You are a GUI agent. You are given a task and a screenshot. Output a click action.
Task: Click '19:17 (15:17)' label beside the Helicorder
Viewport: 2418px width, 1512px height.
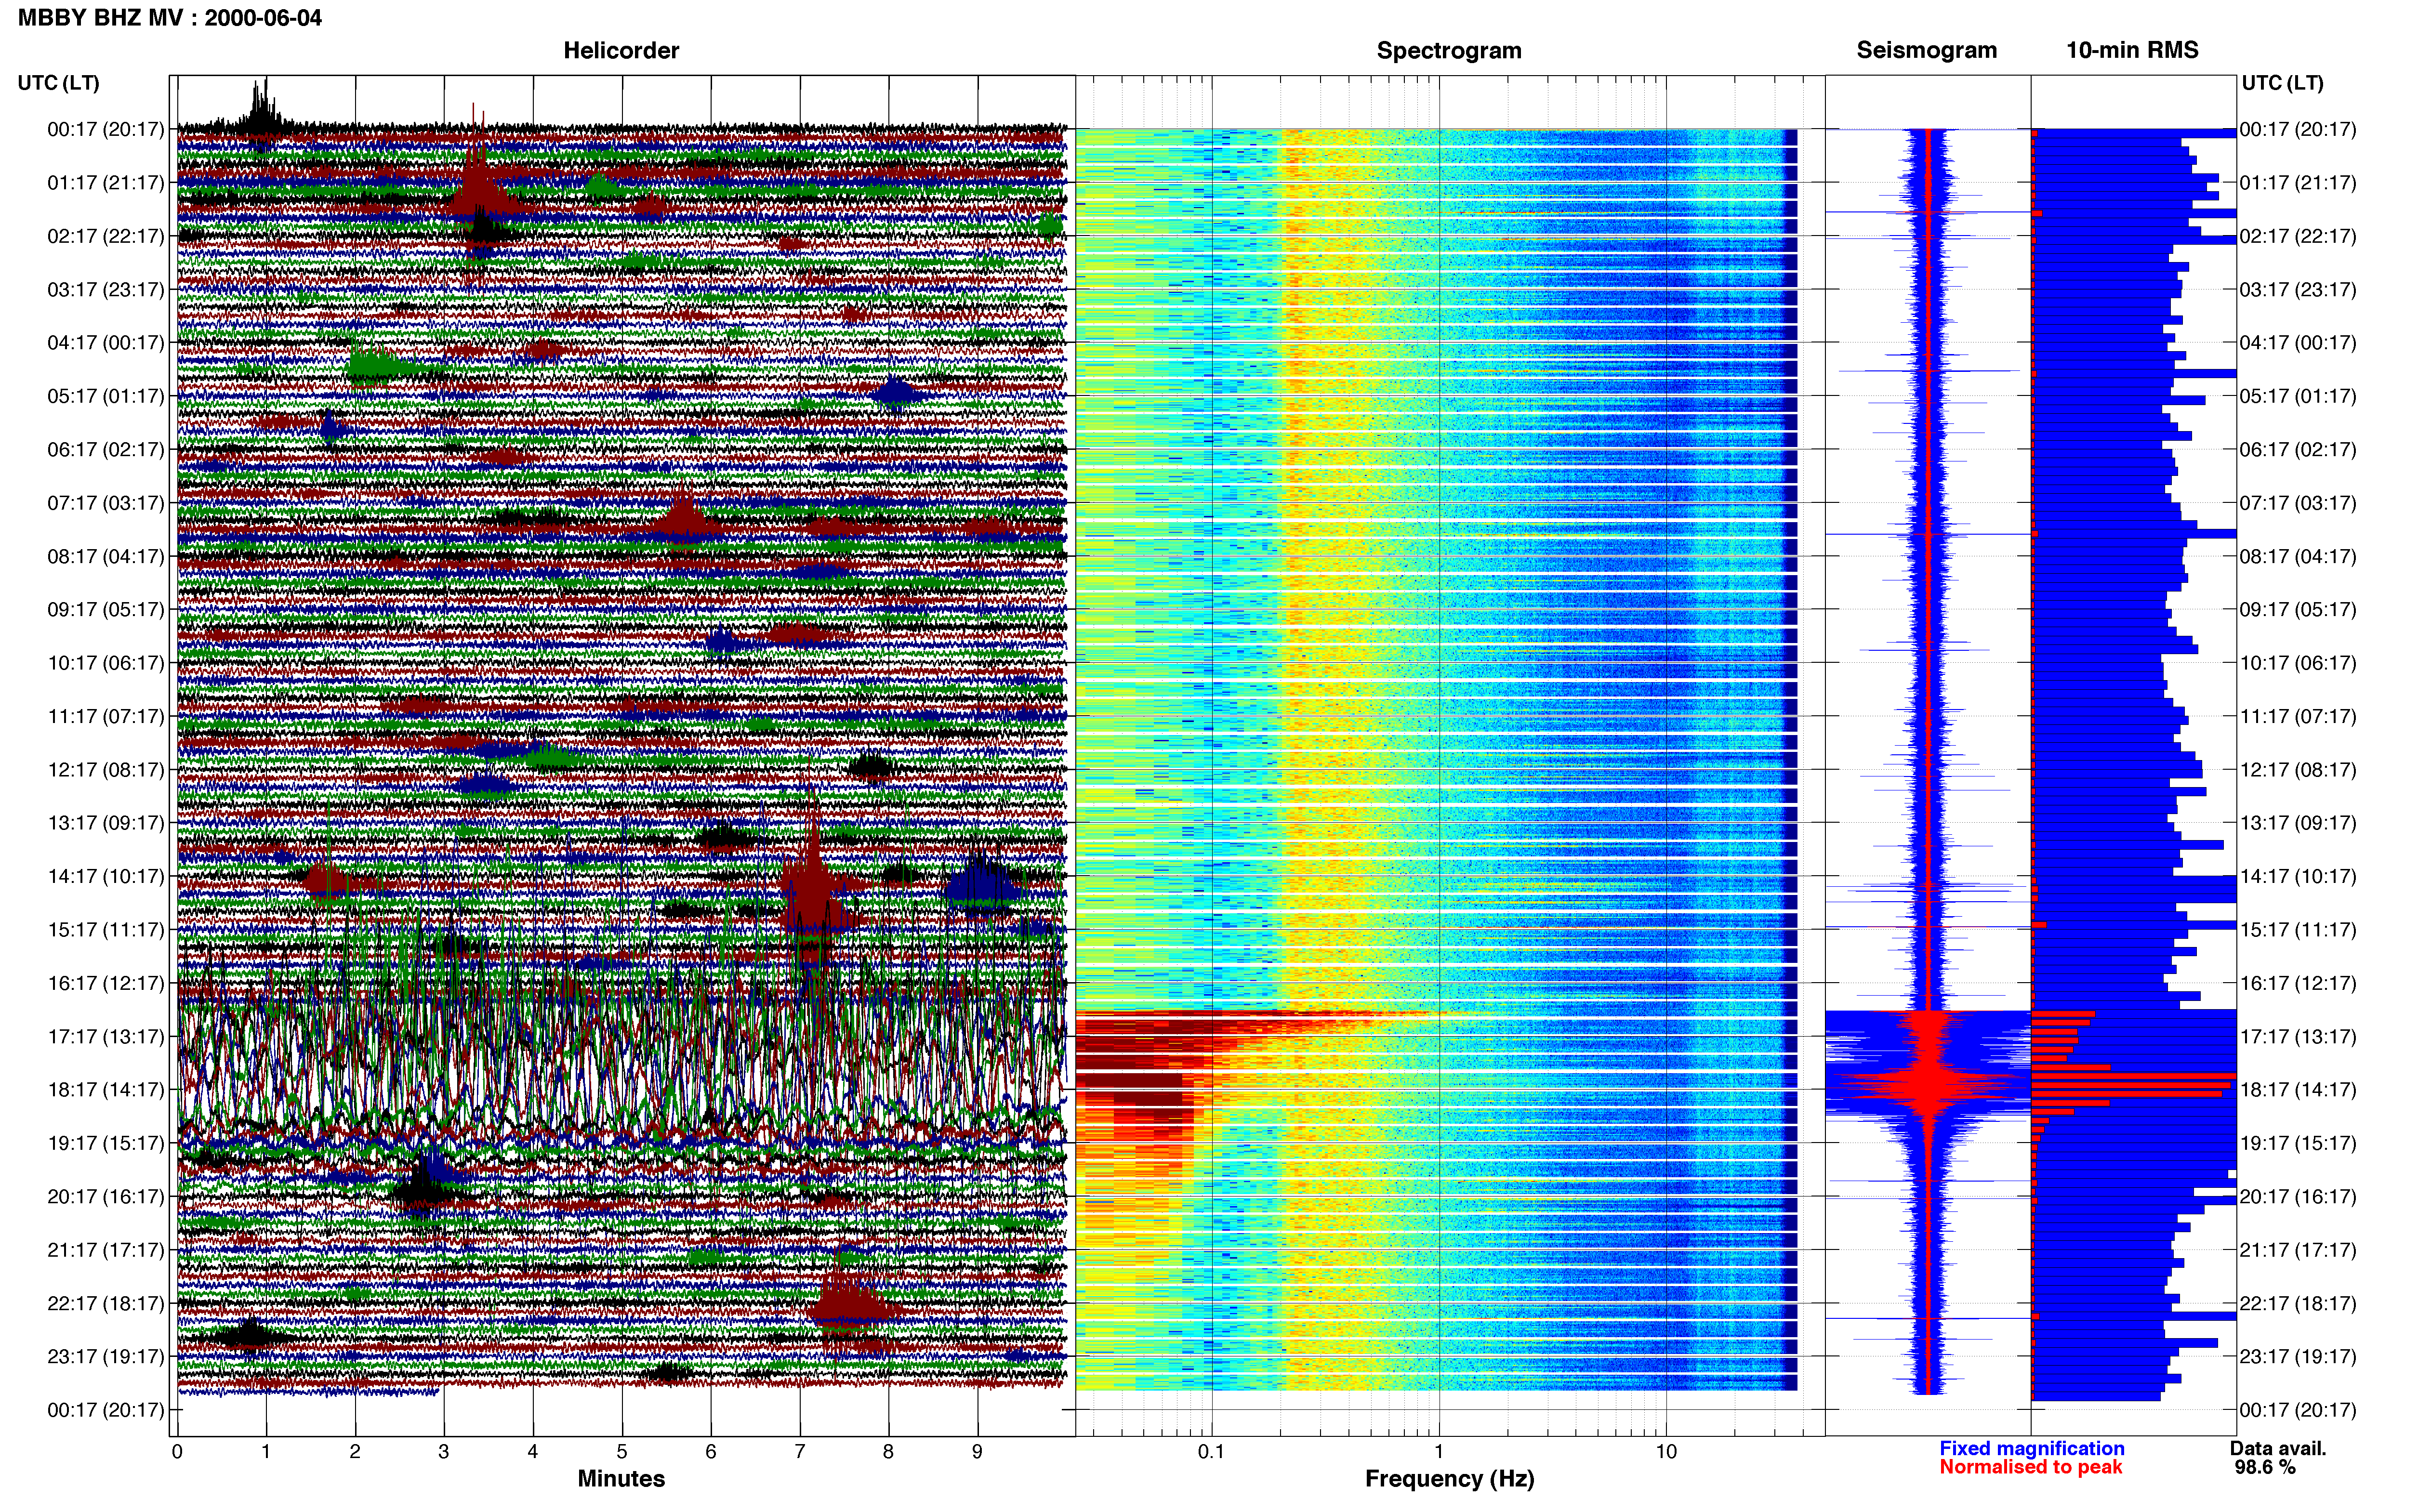tap(106, 1143)
